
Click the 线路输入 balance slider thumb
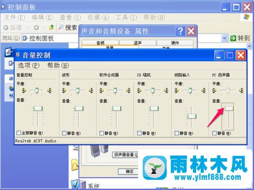point(190,91)
